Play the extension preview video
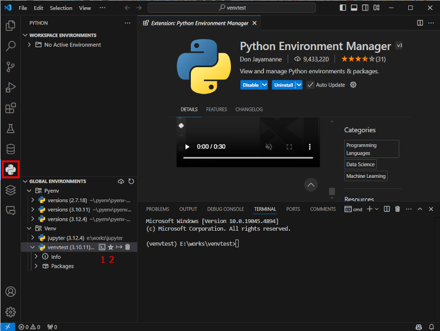Screen dimensions: 440x331 187,146
